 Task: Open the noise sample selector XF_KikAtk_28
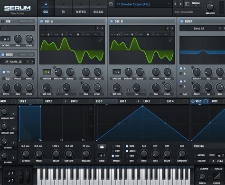[13, 61]
